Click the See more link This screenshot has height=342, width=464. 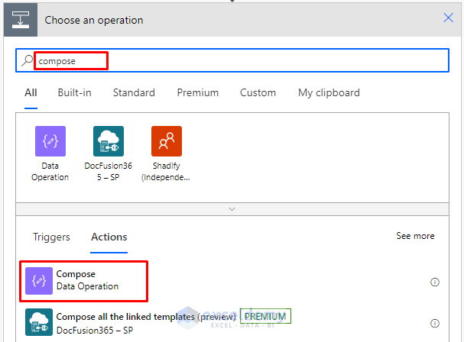(415, 236)
